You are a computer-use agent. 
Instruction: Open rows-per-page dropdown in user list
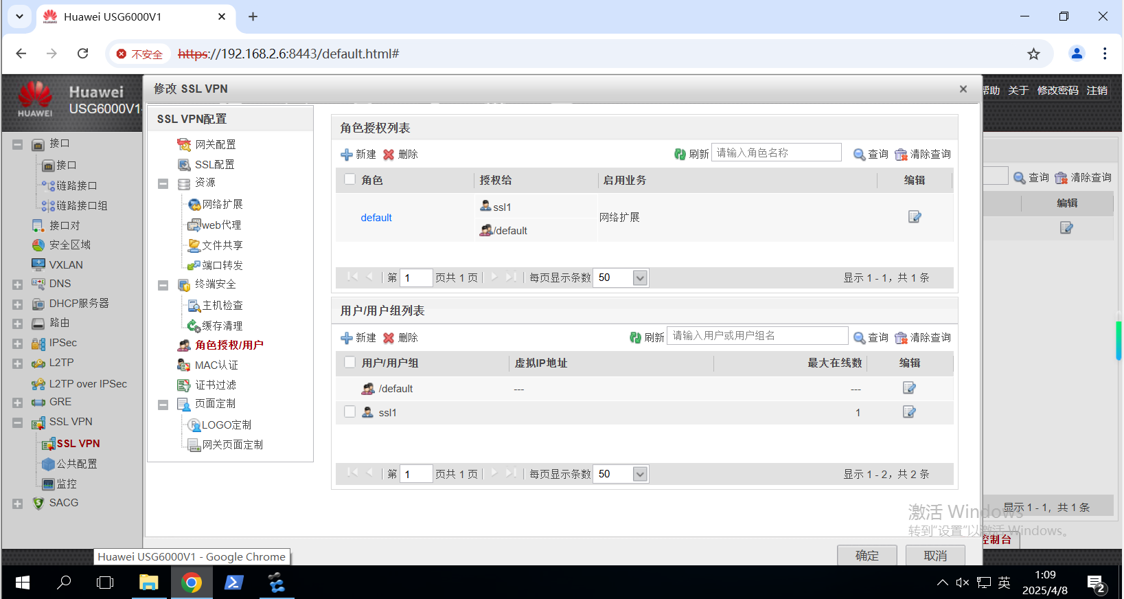point(640,475)
